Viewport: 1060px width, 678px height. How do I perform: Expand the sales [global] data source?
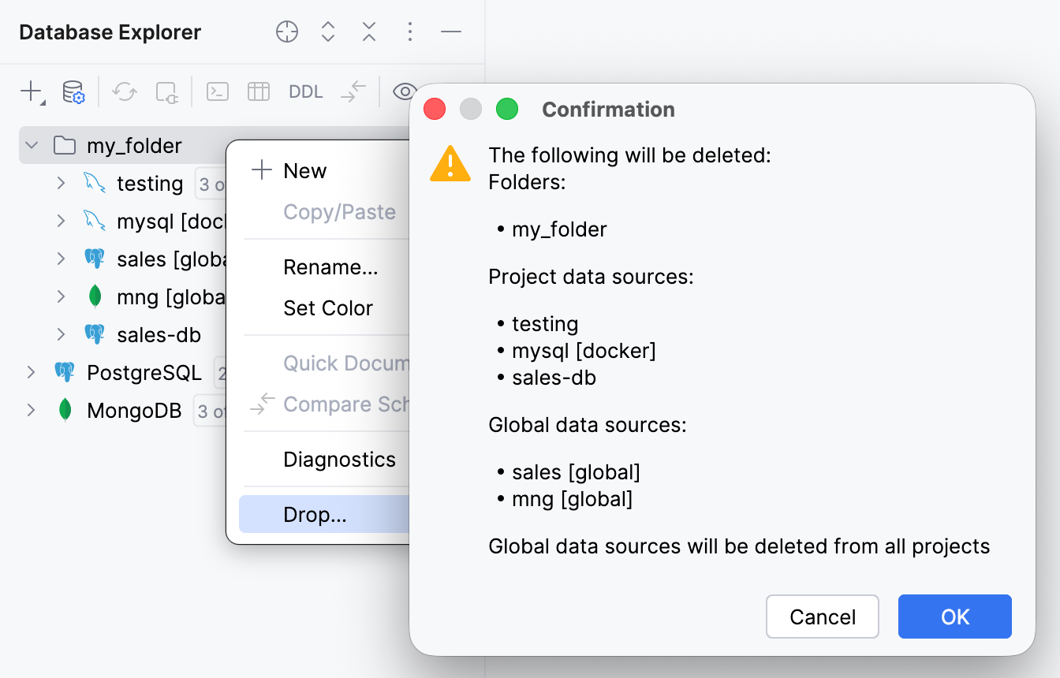point(61,259)
